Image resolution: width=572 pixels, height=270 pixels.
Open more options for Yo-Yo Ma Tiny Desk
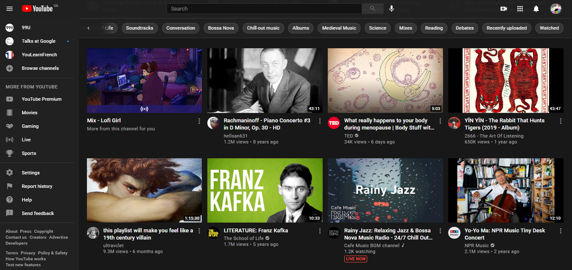click(561, 231)
